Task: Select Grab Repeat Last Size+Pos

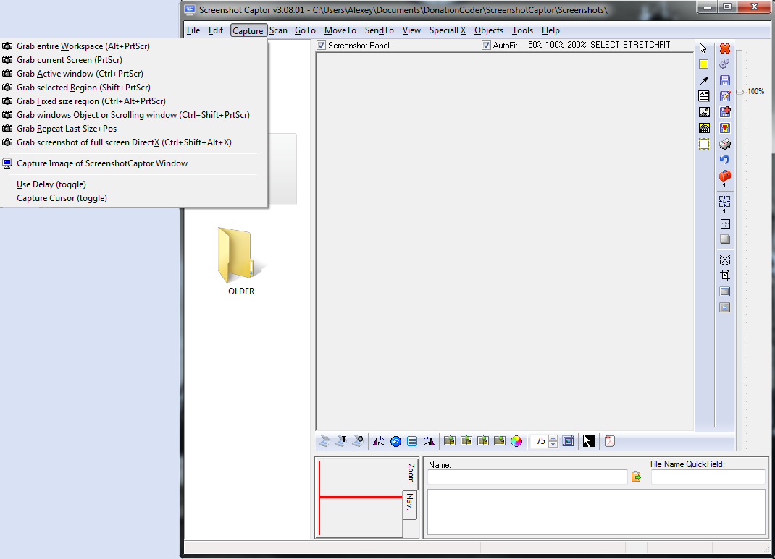Action: pos(67,129)
